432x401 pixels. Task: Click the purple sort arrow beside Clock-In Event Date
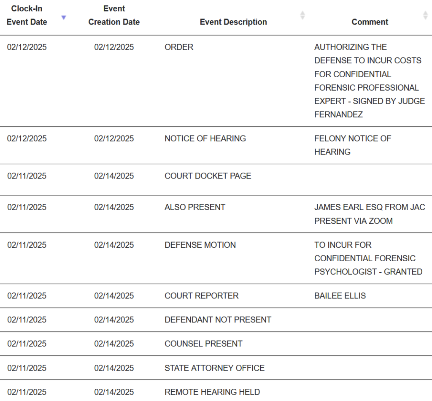(64, 17)
